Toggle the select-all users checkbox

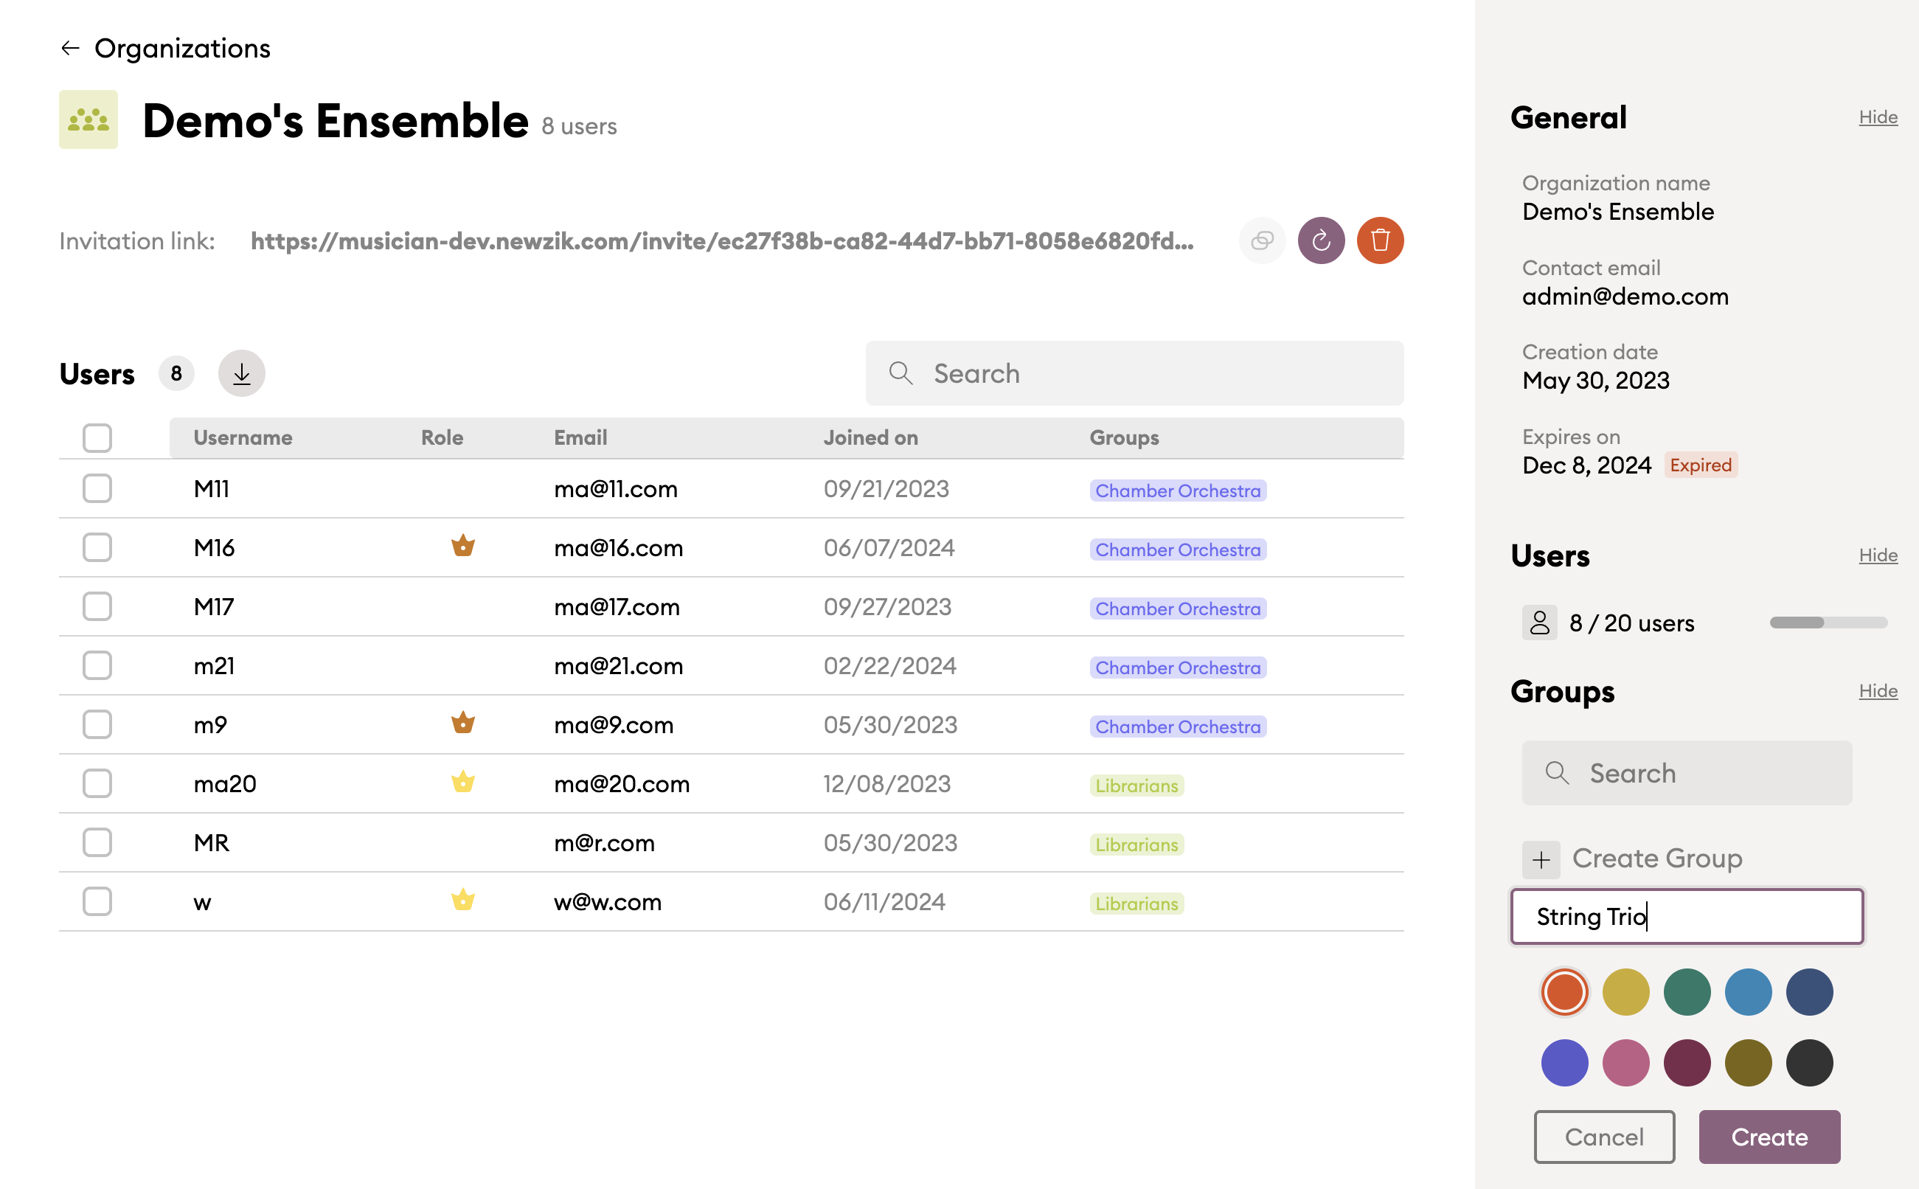pos(97,438)
